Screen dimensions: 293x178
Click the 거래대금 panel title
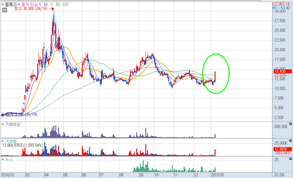pyautogui.click(x=13, y=124)
